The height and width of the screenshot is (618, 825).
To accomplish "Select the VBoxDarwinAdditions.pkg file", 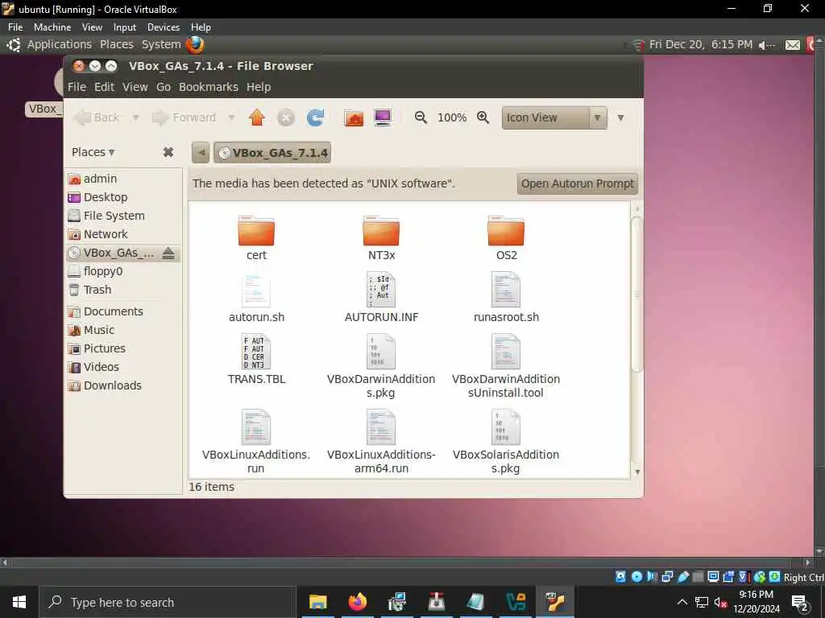I will coord(381,366).
